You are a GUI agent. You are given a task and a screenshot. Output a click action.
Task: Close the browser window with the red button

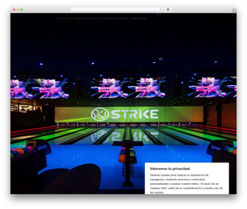coord(14,9)
